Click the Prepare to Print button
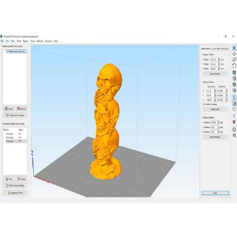The image size is (237, 237). (15, 193)
